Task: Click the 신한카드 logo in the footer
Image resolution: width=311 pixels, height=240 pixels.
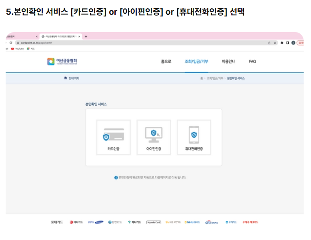Action: tap(115, 222)
